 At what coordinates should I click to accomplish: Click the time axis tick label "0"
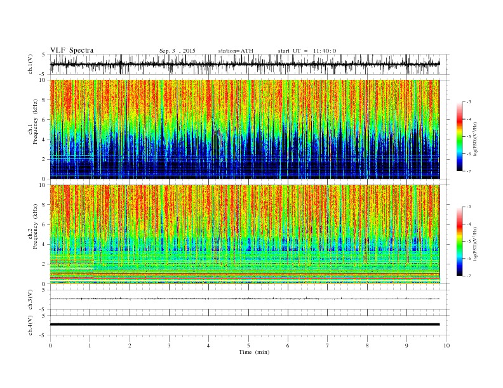(x=50, y=346)
